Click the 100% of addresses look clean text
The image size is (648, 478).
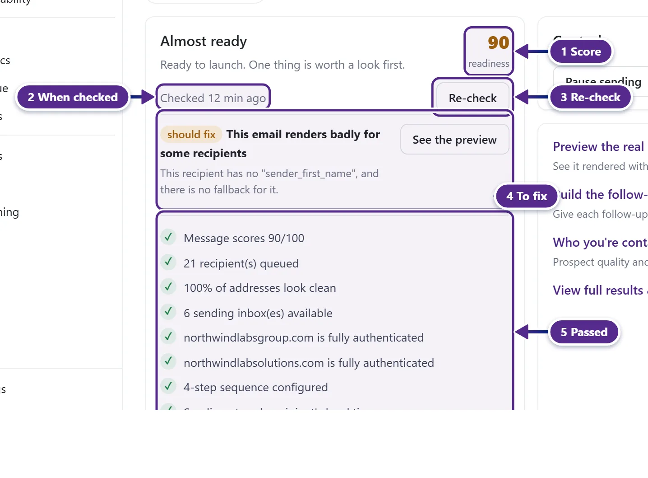pyautogui.click(x=259, y=288)
